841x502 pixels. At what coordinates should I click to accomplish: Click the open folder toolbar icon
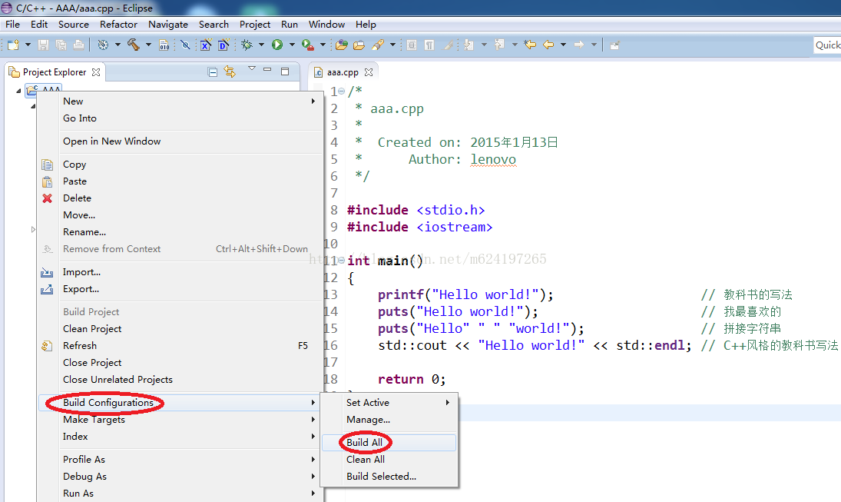(359, 45)
